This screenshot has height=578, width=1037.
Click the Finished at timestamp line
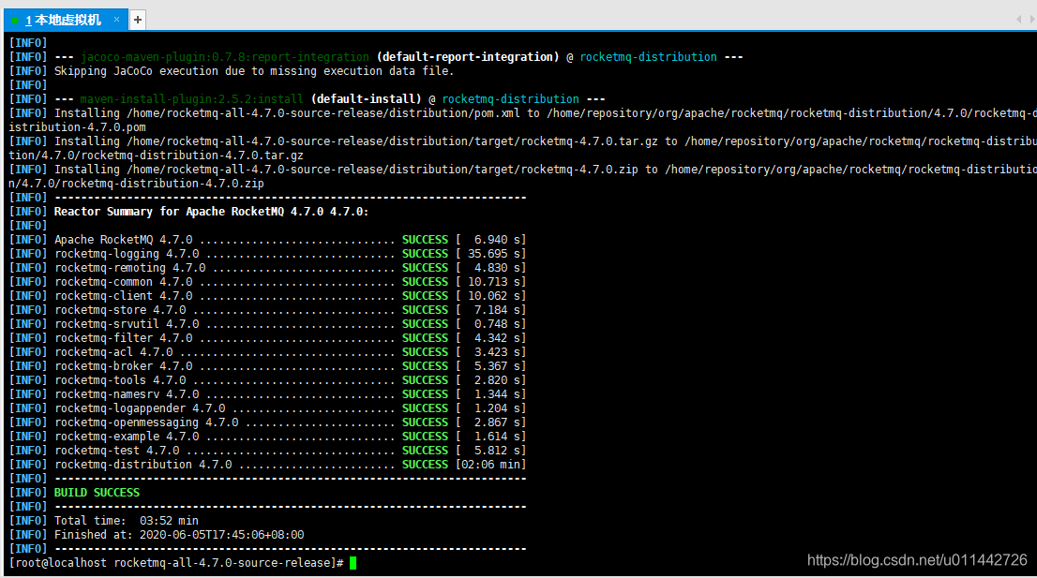(x=156, y=535)
